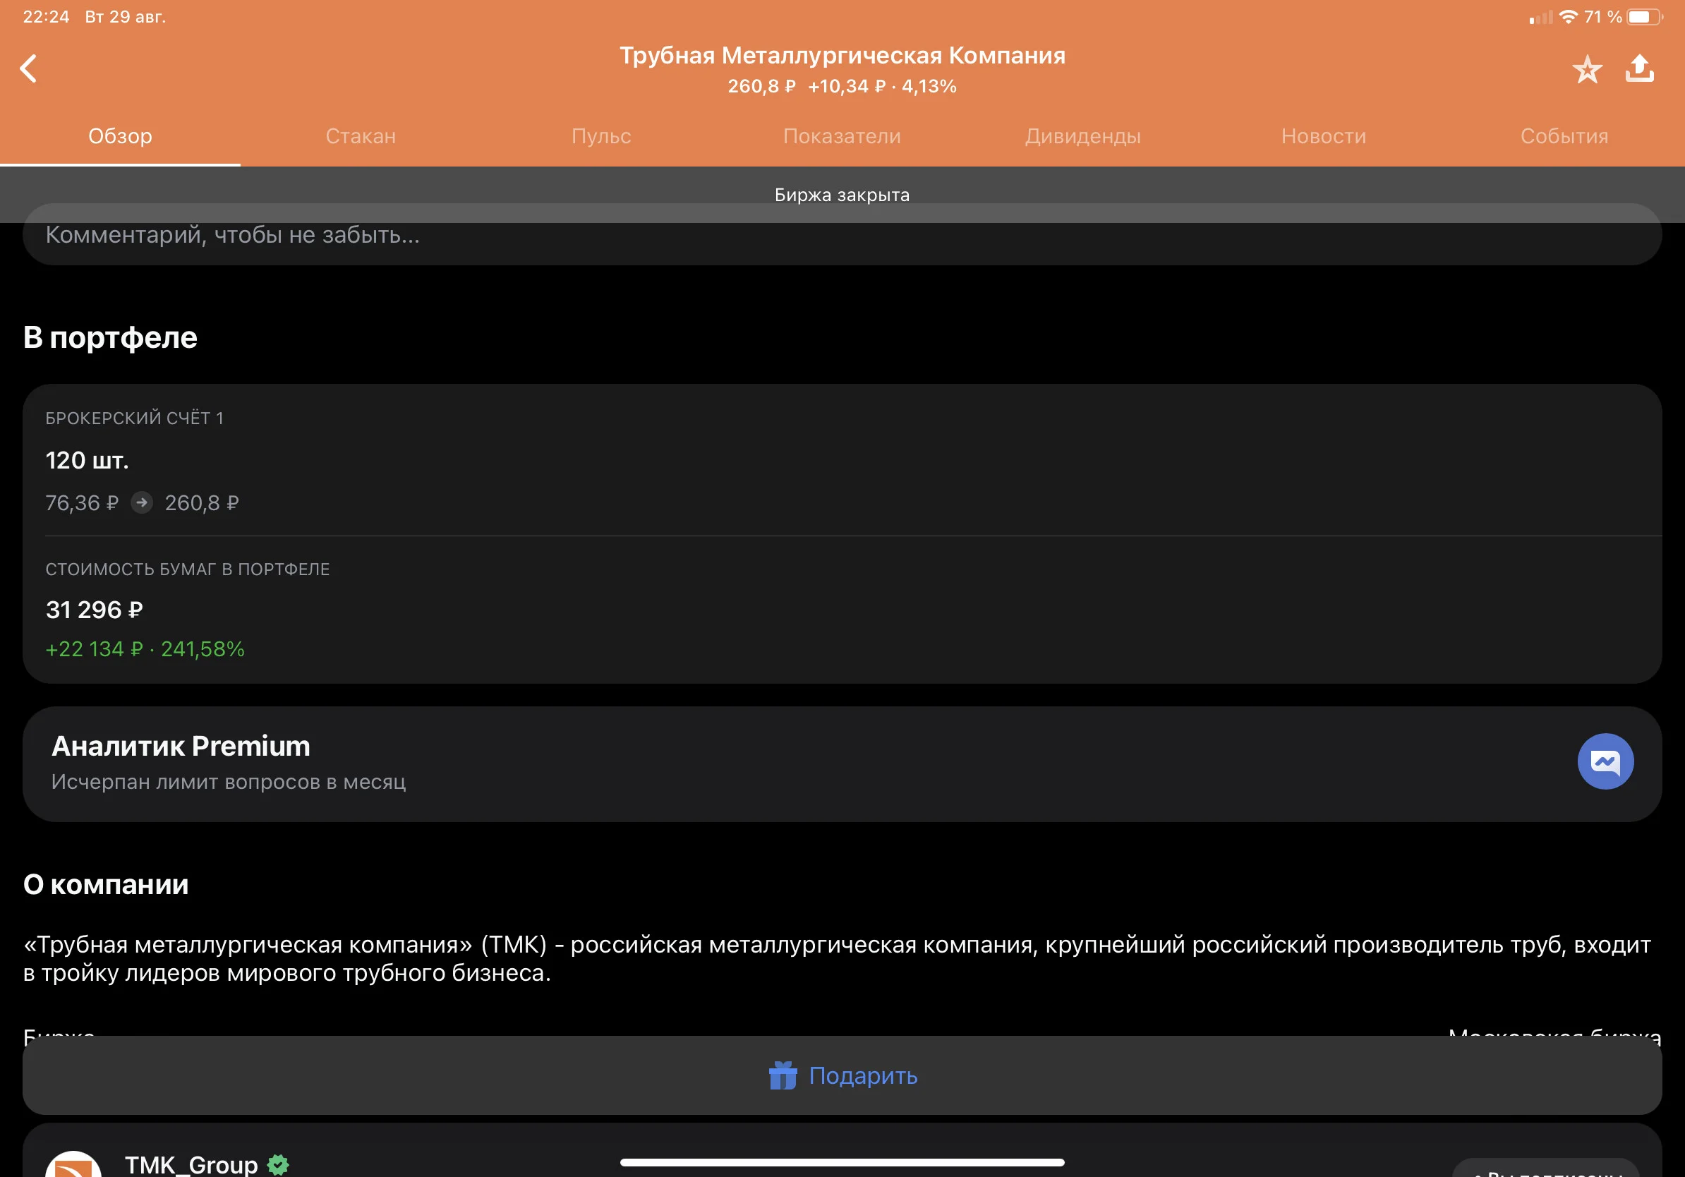Open the Пульс tab
1685x1177 pixels.
point(602,135)
